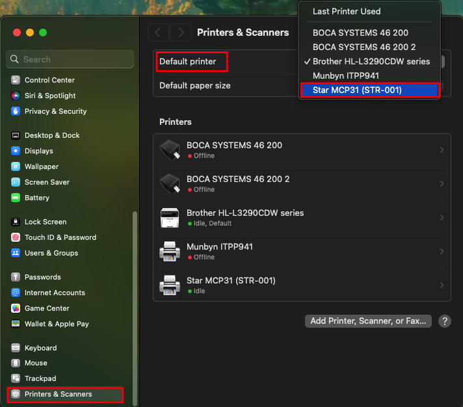Click the Siri & Spotlight icon
463x407 pixels.
click(x=16, y=96)
